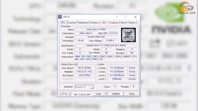Click the Threads value 8
Viewport: 198px width, 111px height.
point(133,87)
